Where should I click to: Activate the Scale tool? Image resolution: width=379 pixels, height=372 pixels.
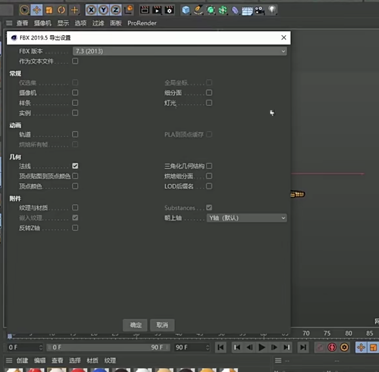[49, 10]
